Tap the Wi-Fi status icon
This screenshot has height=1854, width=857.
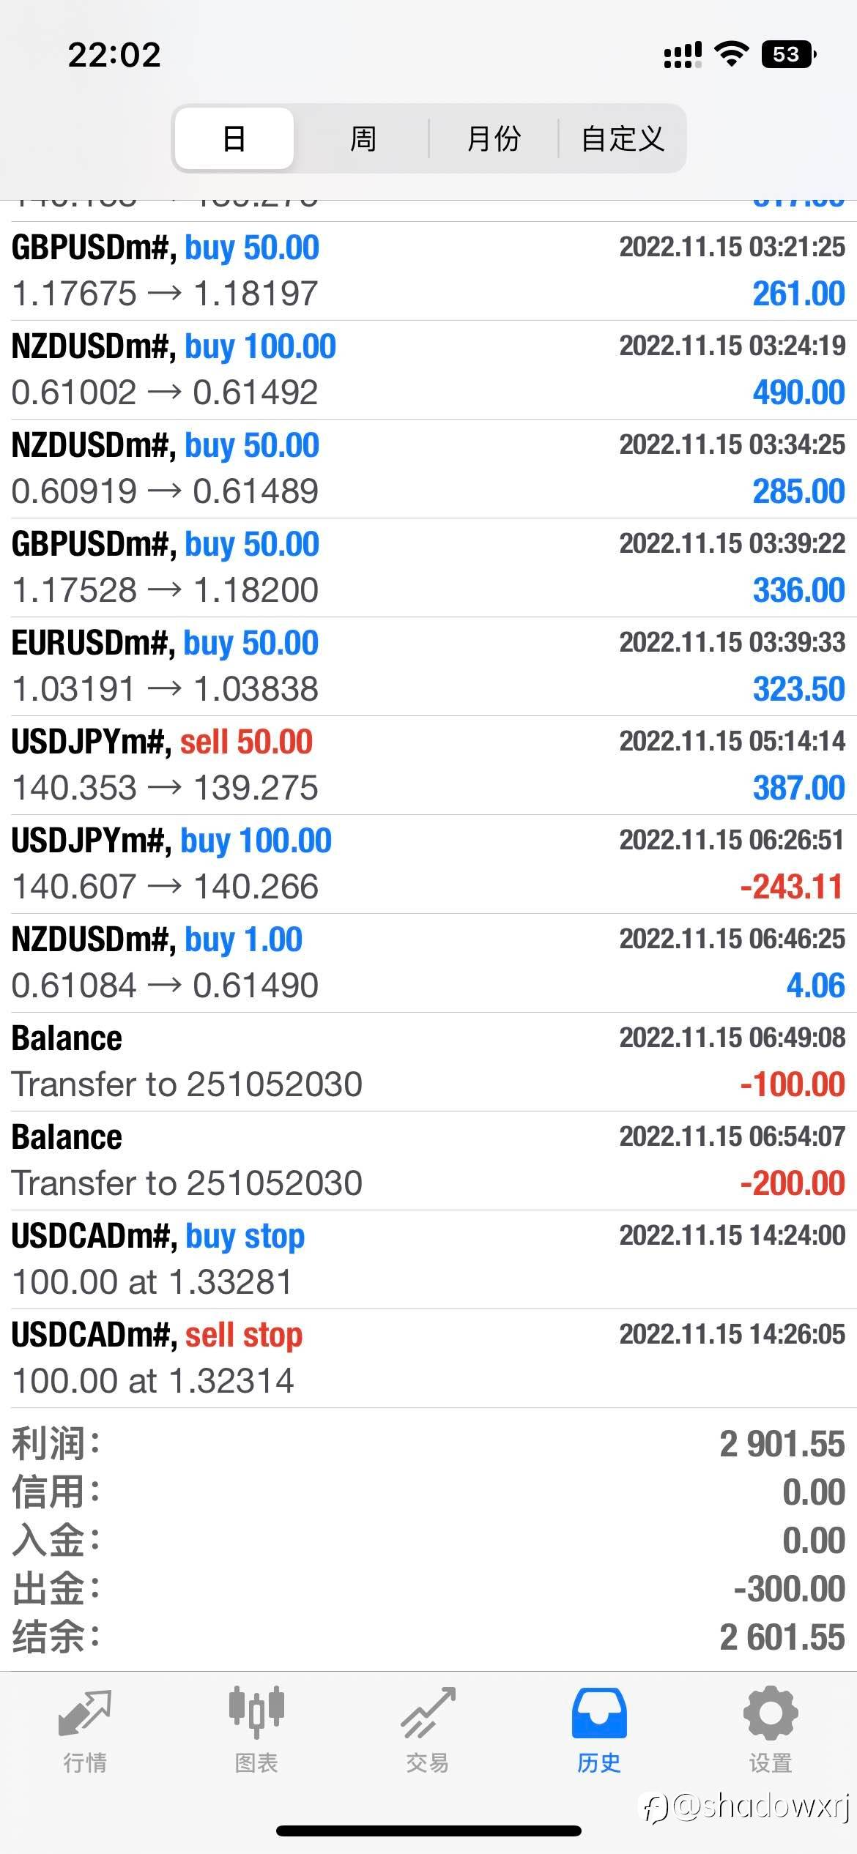730,54
